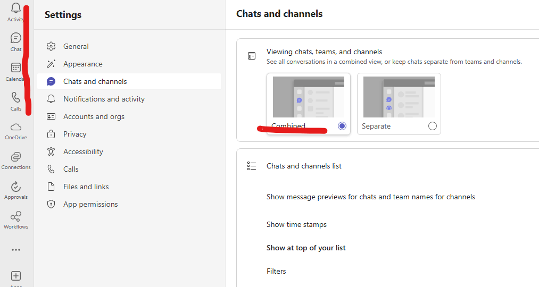
Task: Open the Approvals app icon
Action: (16, 187)
